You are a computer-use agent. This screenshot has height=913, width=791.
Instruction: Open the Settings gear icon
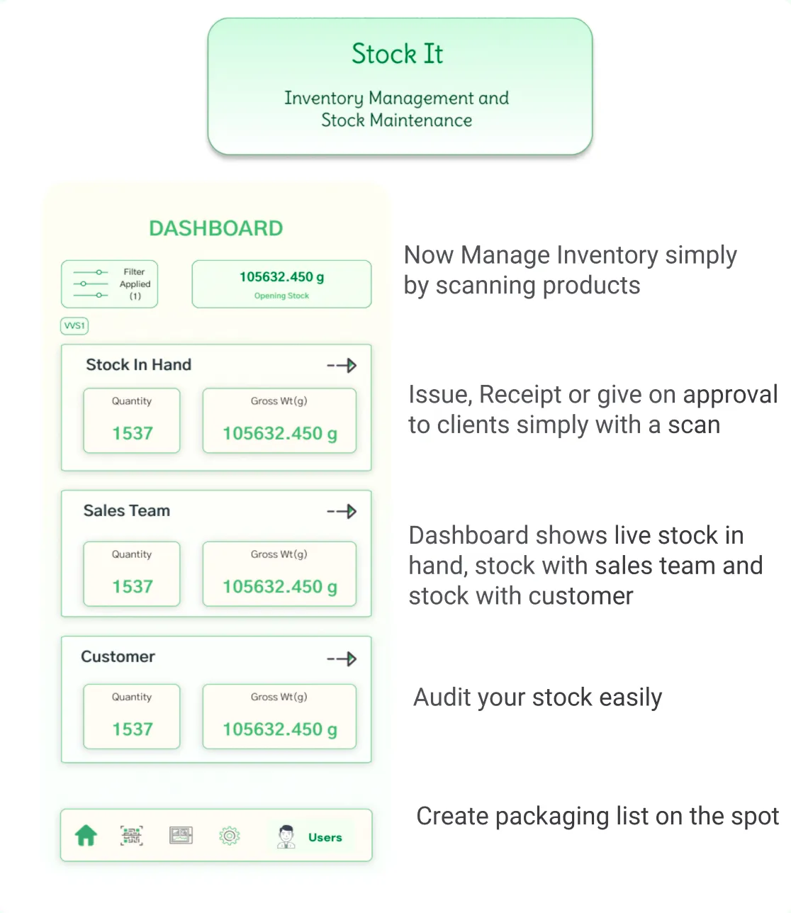tap(229, 835)
